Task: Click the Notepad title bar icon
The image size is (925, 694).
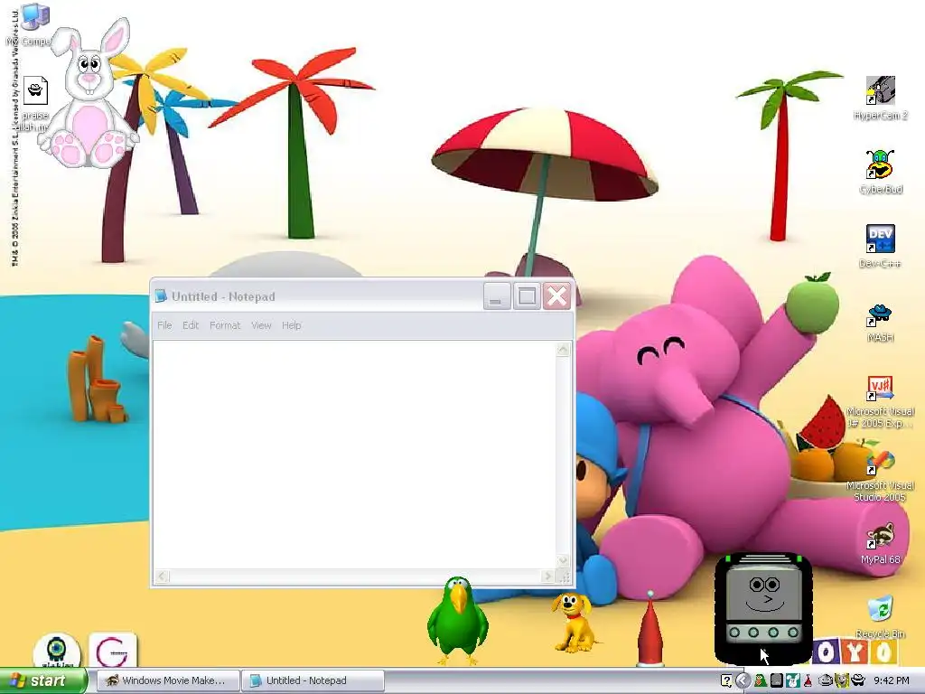Action: pos(161,296)
